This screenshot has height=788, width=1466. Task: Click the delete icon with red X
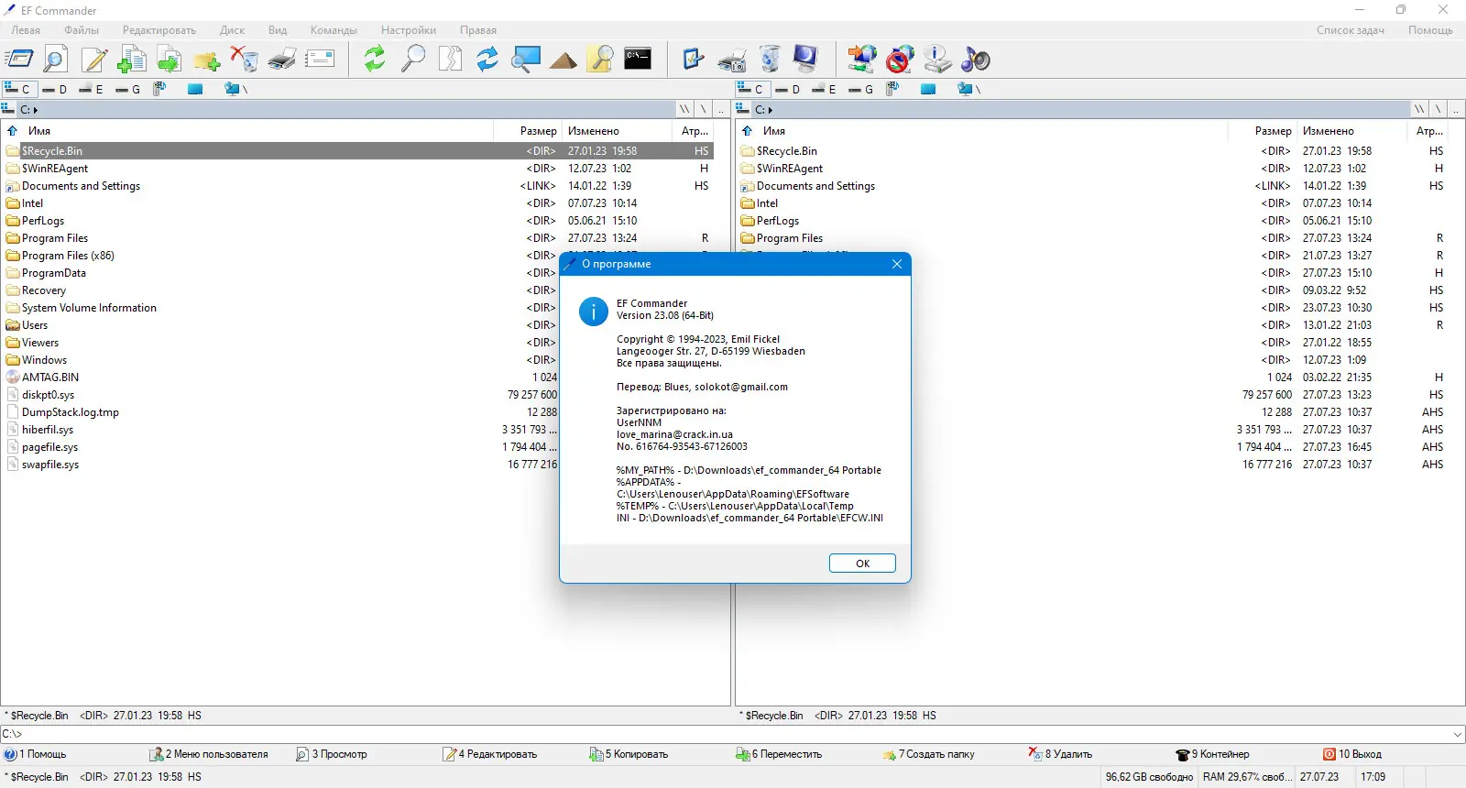pyautogui.click(x=244, y=59)
